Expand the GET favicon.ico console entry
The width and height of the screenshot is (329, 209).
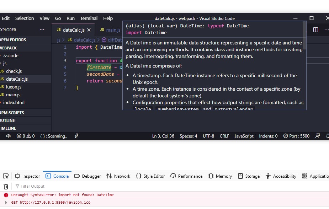6,203
